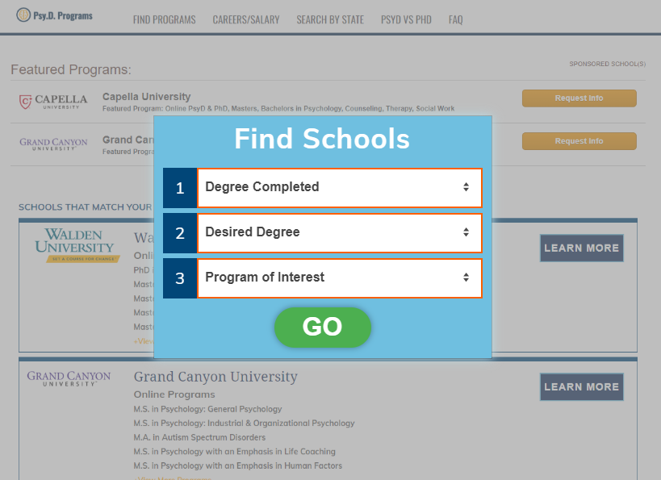Click the green GO button
The height and width of the screenshot is (480, 661).
click(x=323, y=327)
